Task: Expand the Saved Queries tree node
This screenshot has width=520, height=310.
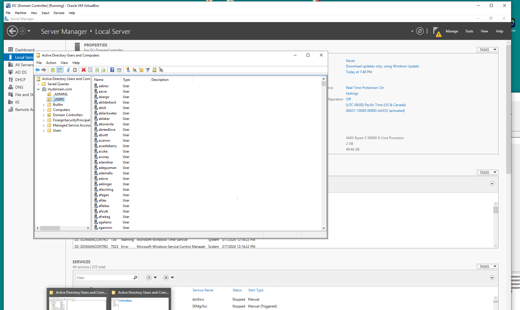Action: coord(38,84)
